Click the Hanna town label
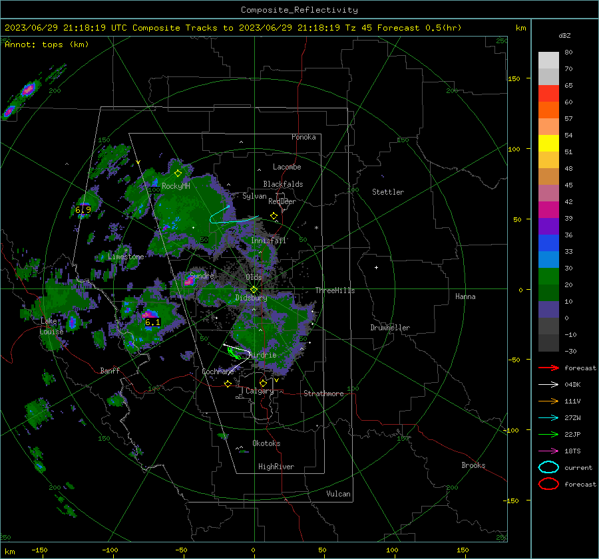The height and width of the screenshot is (559, 599). (x=465, y=296)
